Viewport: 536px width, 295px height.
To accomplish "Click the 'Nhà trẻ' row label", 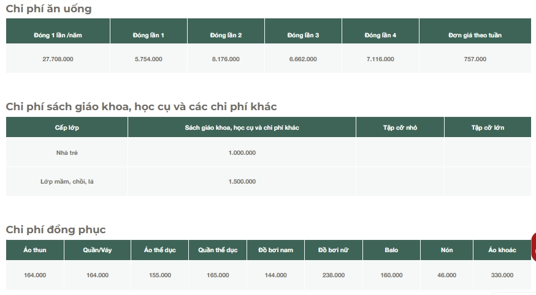I will coord(67,152).
